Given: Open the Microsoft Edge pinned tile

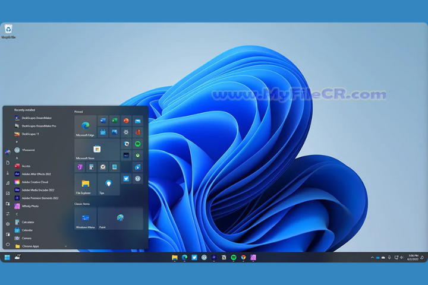Looking at the screenshot, I should [86, 126].
